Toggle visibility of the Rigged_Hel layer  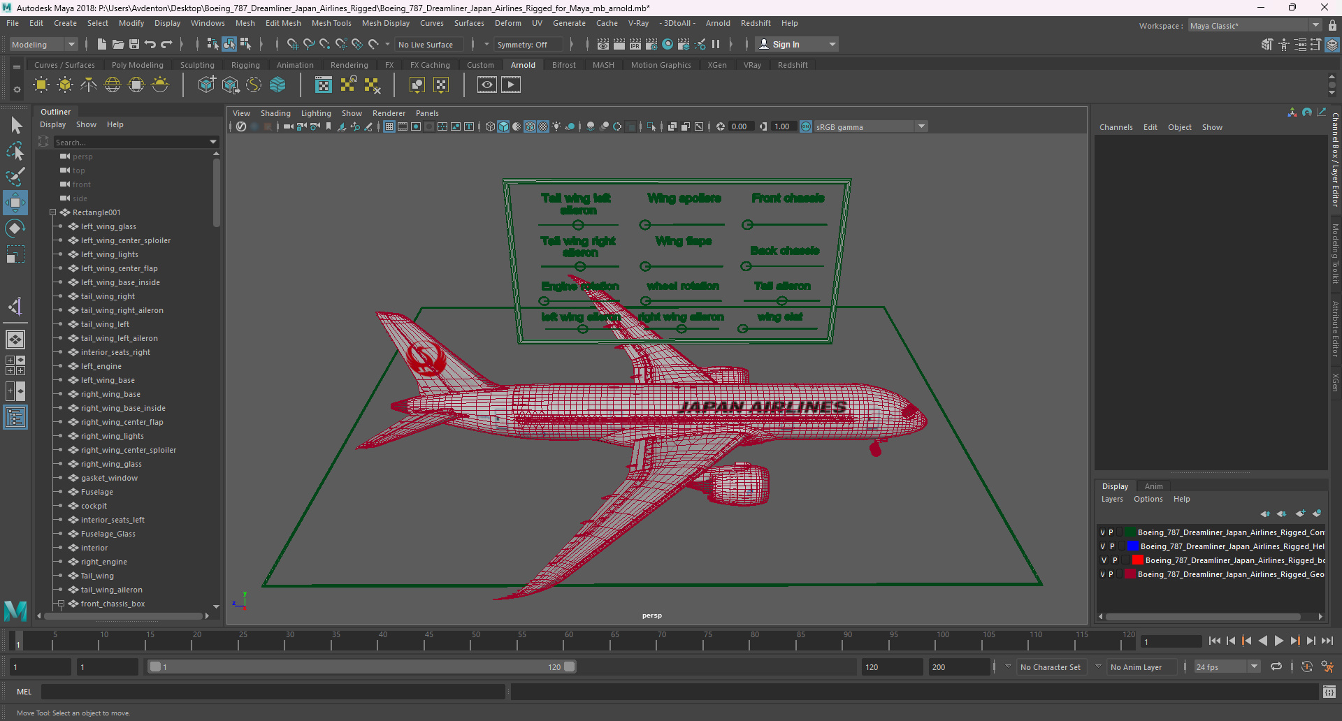pyautogui.click(x=1102, y=546)
